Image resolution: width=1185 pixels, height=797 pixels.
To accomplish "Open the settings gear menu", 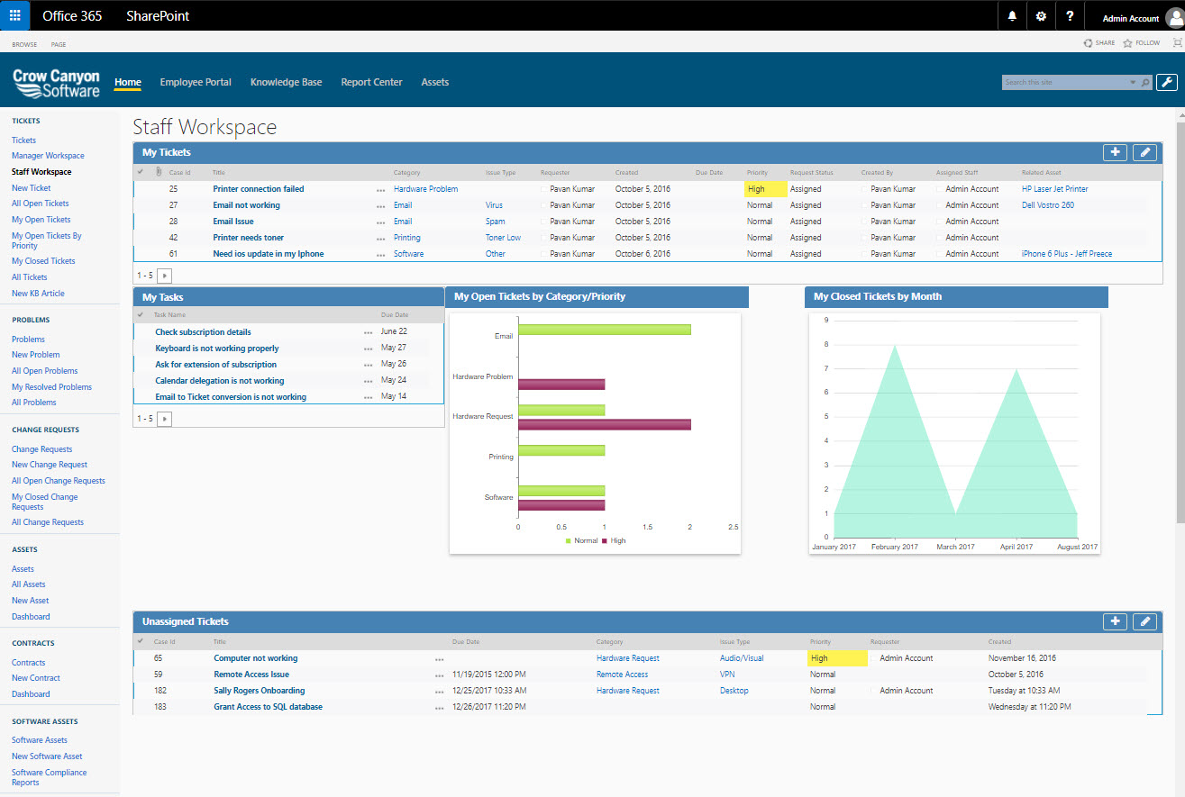I will coord(1041,16).
